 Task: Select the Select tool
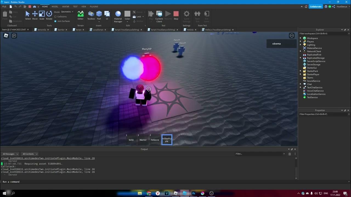pos(28,15)
